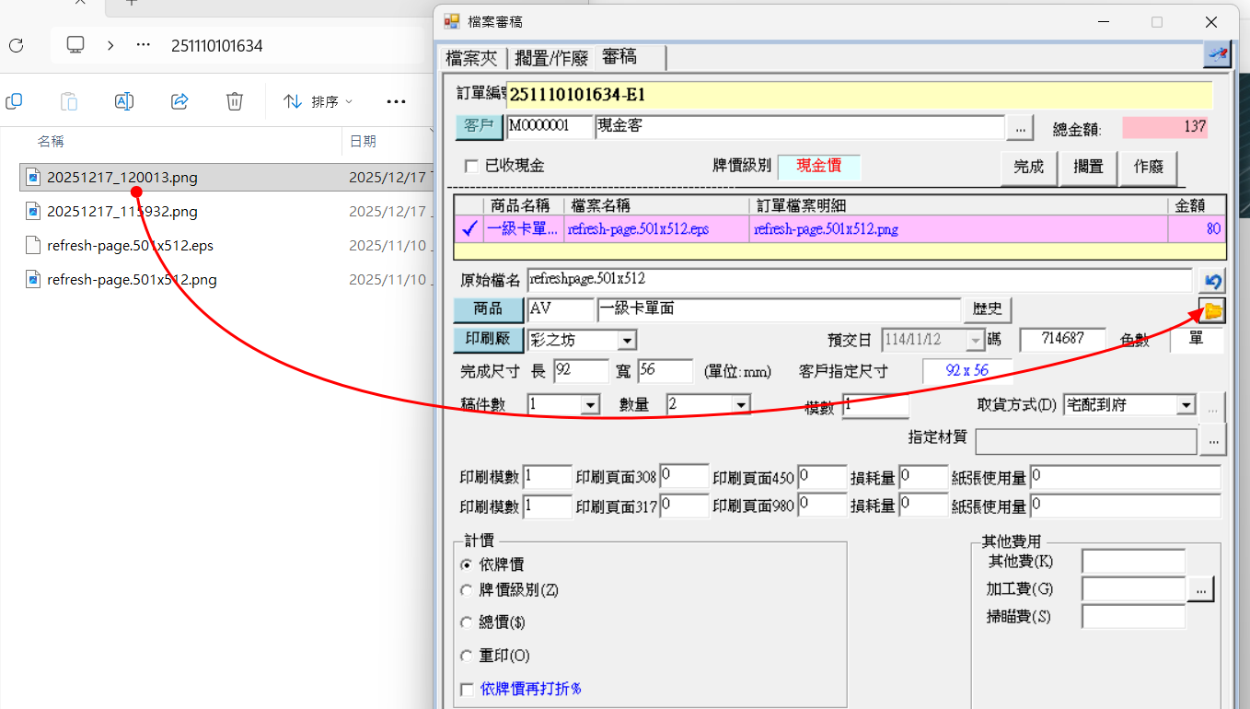The image size is (1250, 709).
Task: Click the Explorer rename icon
Action: click(x=124, y=101)
